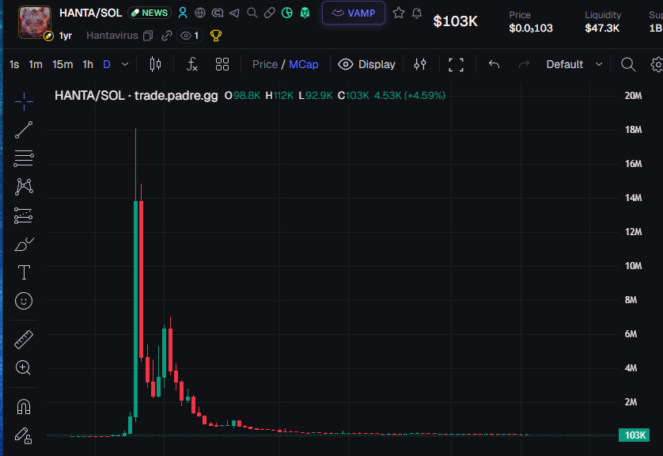This screenshot has height=456, width=663.
Task: Click the eye watchers count badge
Action: point(189,36)
